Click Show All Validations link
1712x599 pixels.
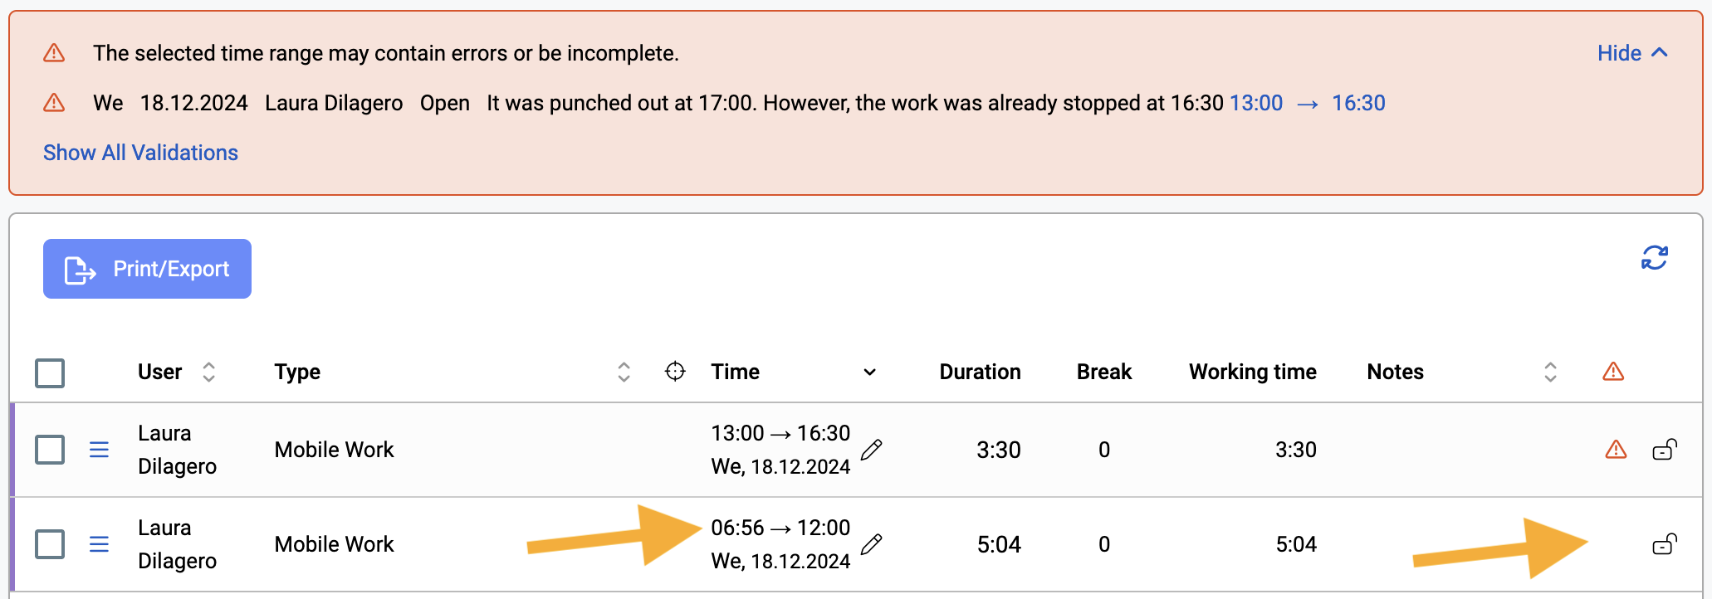point(140,153)
